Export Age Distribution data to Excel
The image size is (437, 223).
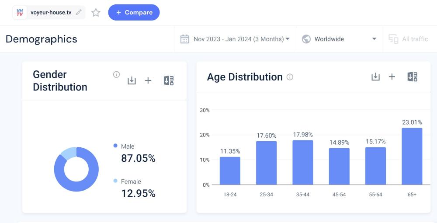[412, 77]
